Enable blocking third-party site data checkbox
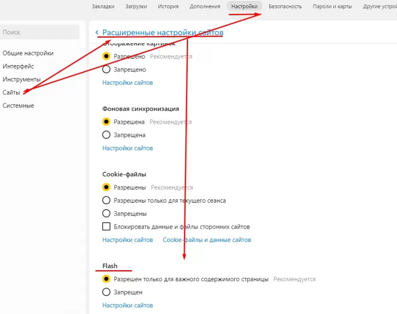 click(x=106, y=227)
